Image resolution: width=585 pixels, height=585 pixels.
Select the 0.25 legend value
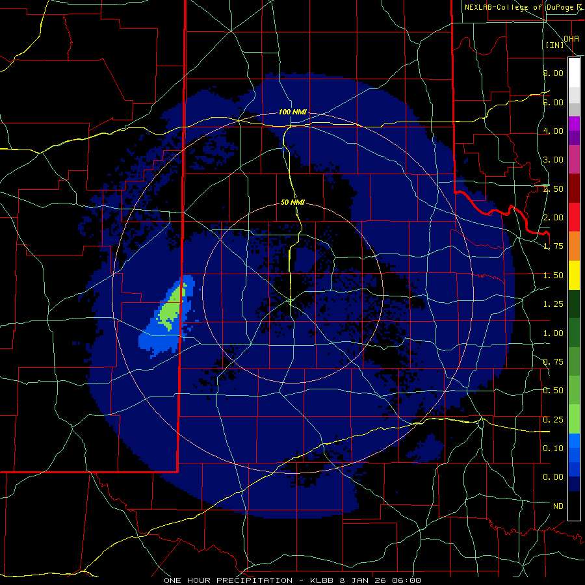(553, 420)
